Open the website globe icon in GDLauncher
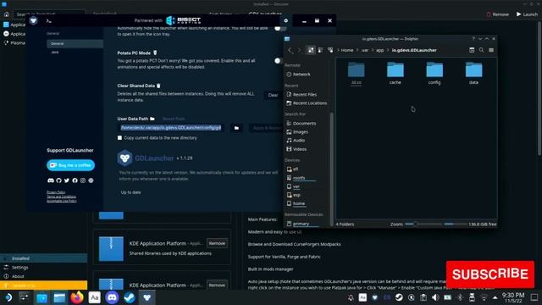This screenshot has width=542, height=305. 91,180
